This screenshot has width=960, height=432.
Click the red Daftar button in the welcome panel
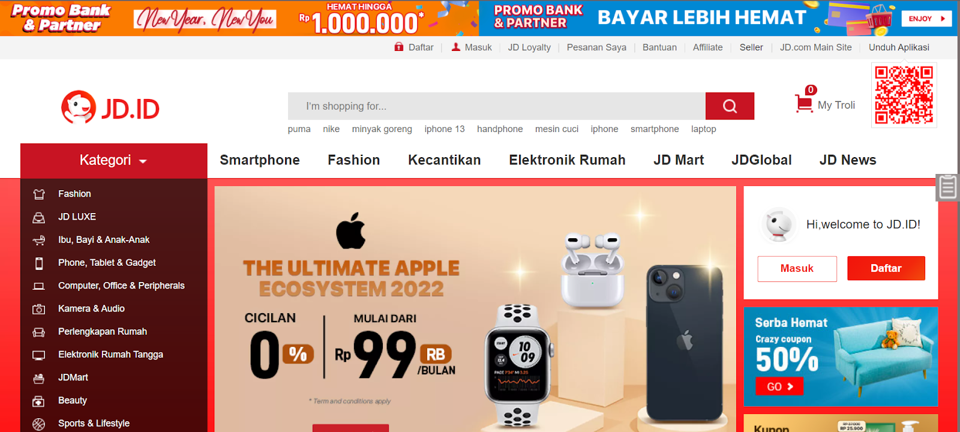[886, 268]
